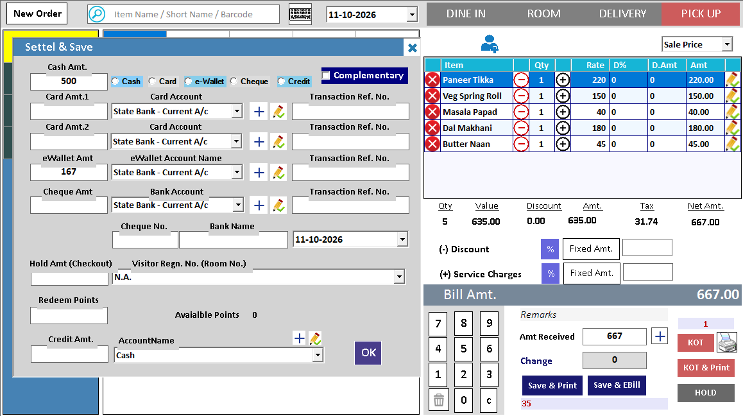Screen dimensions: 743x416
Task: Click the Save & Print button
Action: [552, 386]
